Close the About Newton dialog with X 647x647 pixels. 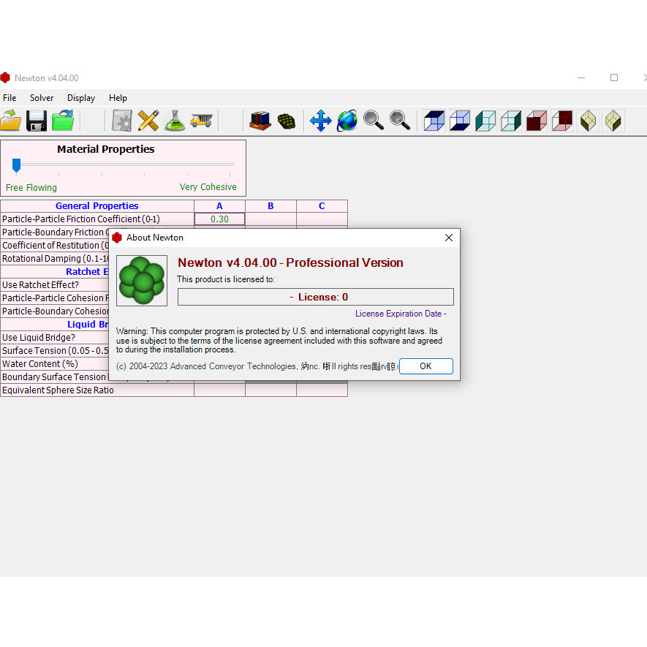pyautogui.click(x=449, y=238)
